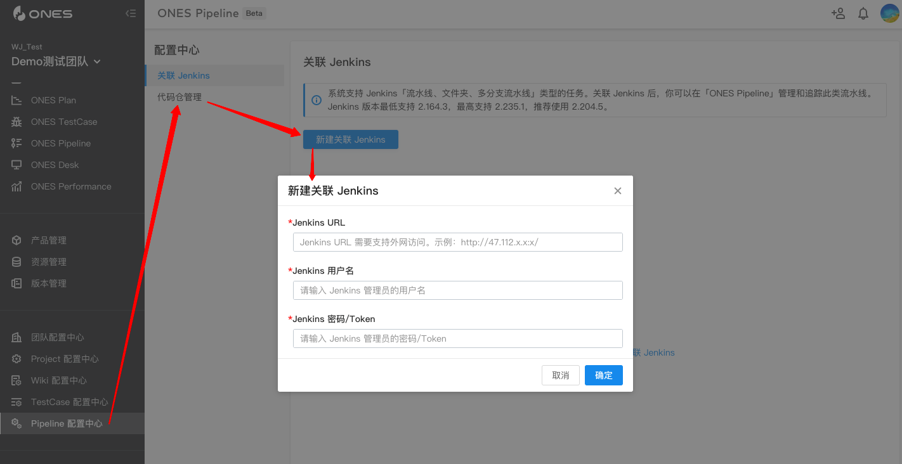
Task: Focus the Jenkins 用户名 input field
Action: [458, 290]
